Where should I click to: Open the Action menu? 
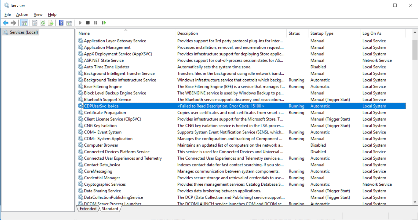(22, 15)
